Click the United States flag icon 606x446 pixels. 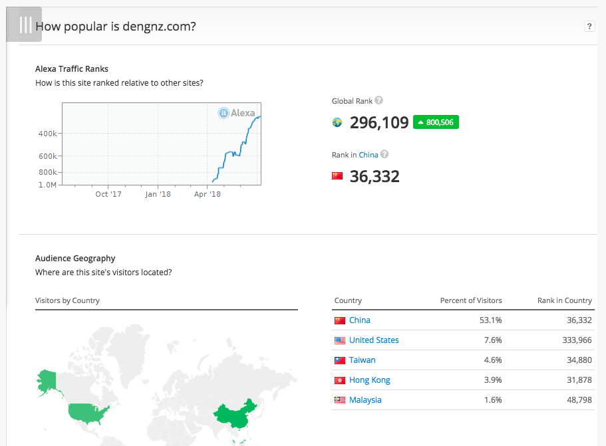(340, 340)
